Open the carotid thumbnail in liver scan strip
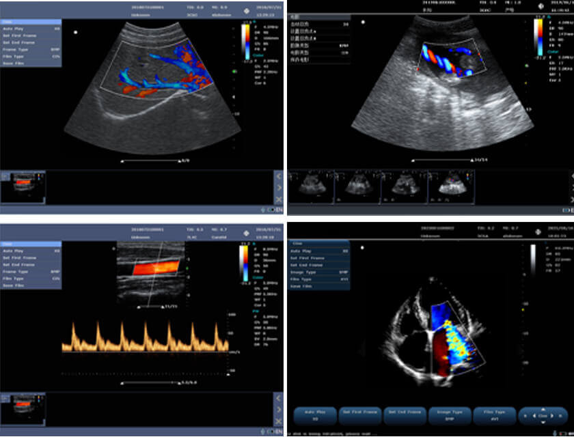 23,186
